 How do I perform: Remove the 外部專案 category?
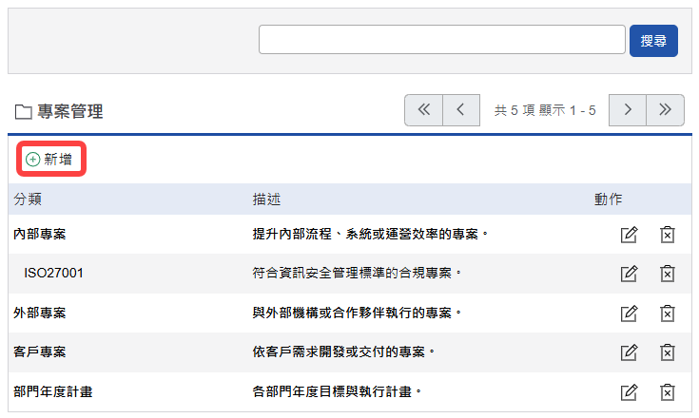(668, 313)
